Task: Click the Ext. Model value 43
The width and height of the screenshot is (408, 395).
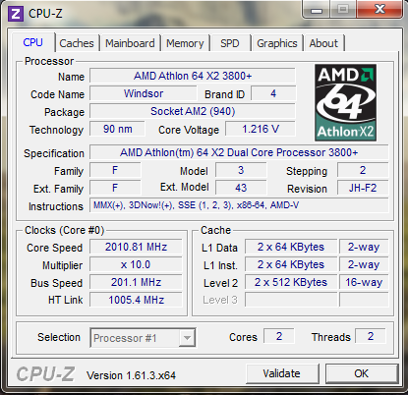Action: point(241,188)
